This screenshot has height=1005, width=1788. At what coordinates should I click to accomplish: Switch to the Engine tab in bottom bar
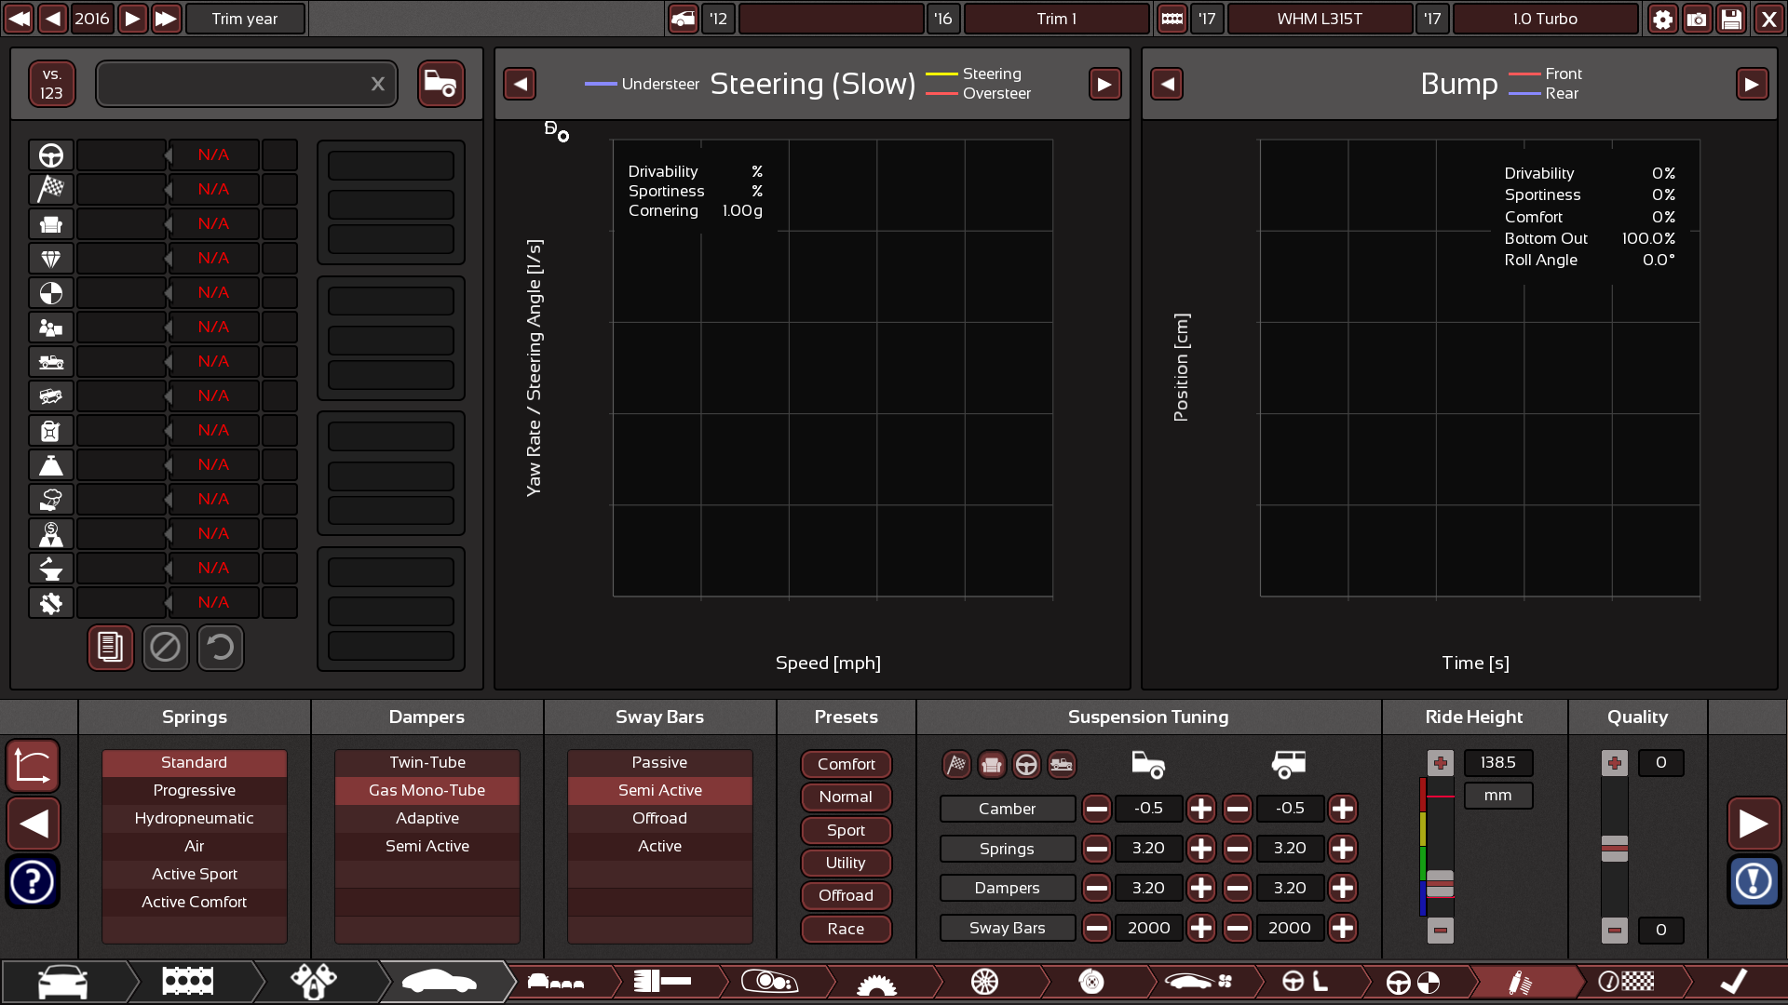click(187, 982)
